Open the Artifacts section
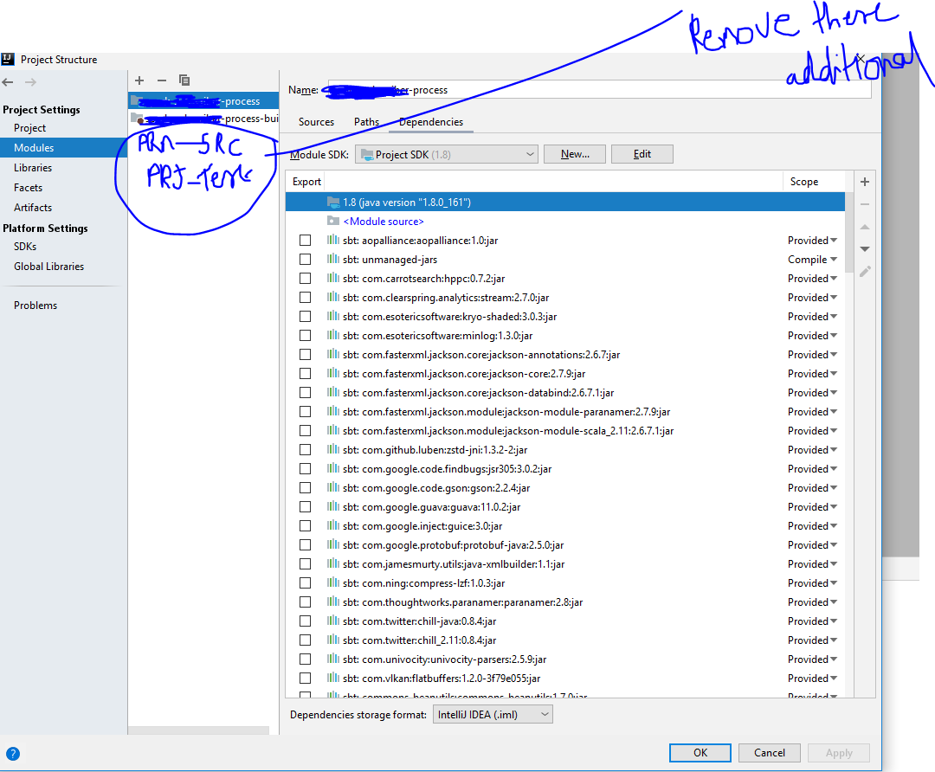This screenshot has height=772, width=935. 33,208
